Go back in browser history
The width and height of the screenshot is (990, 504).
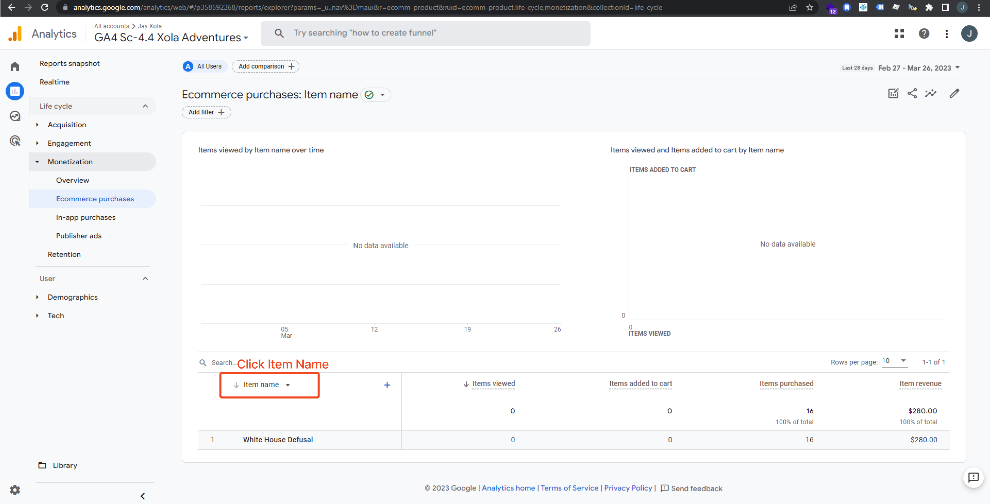[12, 7]
